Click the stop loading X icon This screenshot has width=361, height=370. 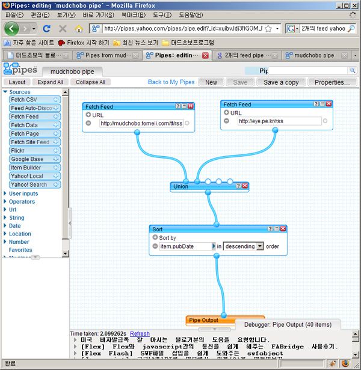click(63, 29)
